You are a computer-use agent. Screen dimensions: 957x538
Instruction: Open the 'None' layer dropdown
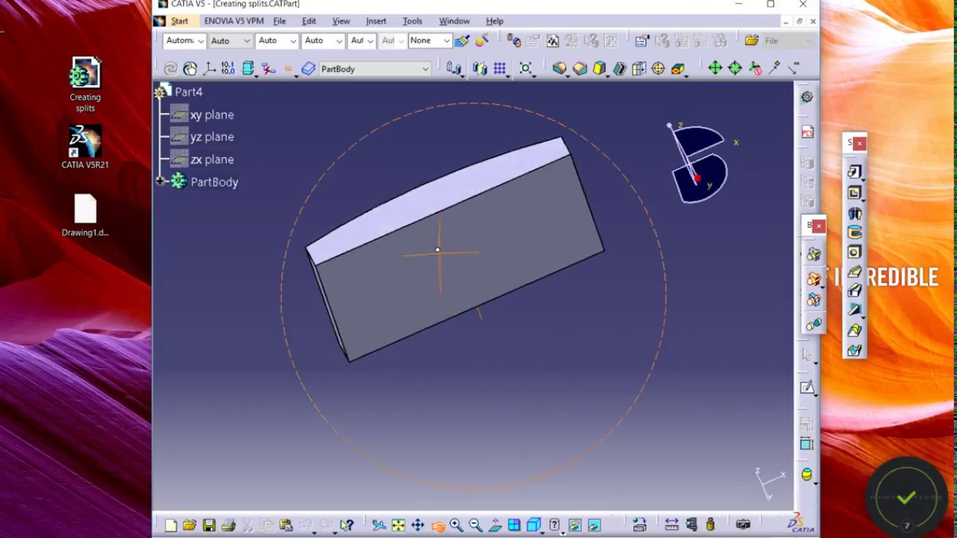(447, 40)
